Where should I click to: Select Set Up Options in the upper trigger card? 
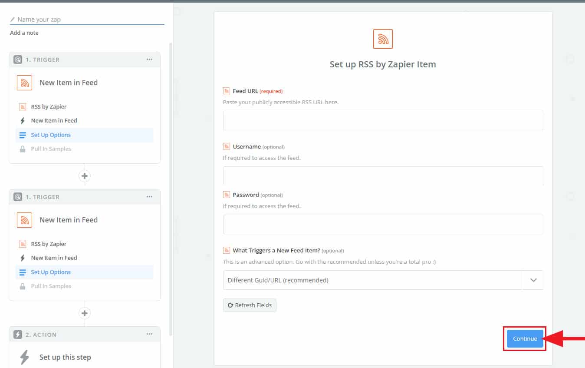point(85,135)
